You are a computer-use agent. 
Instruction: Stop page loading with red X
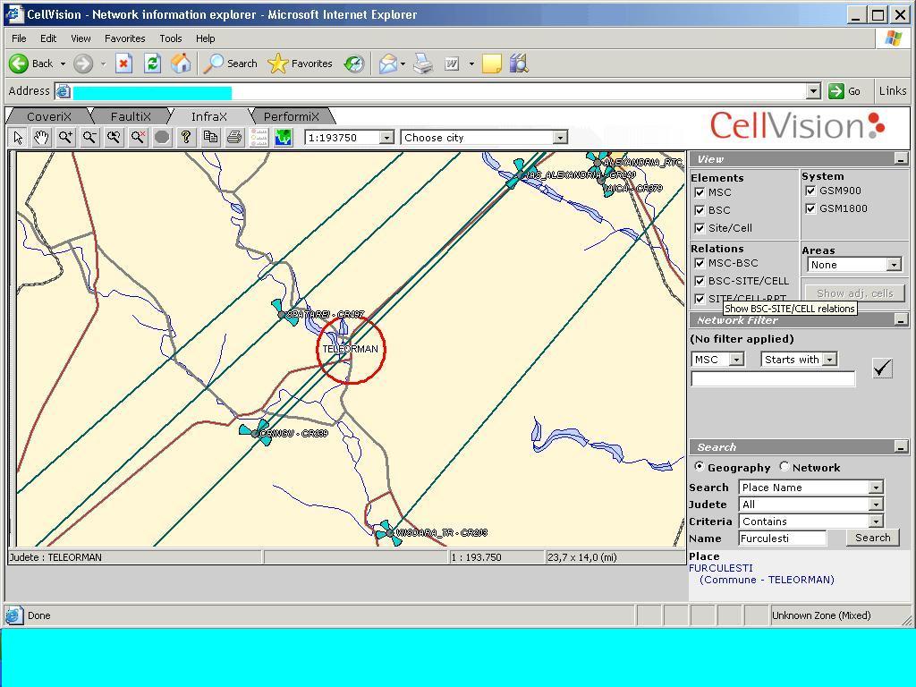[123, 64]
